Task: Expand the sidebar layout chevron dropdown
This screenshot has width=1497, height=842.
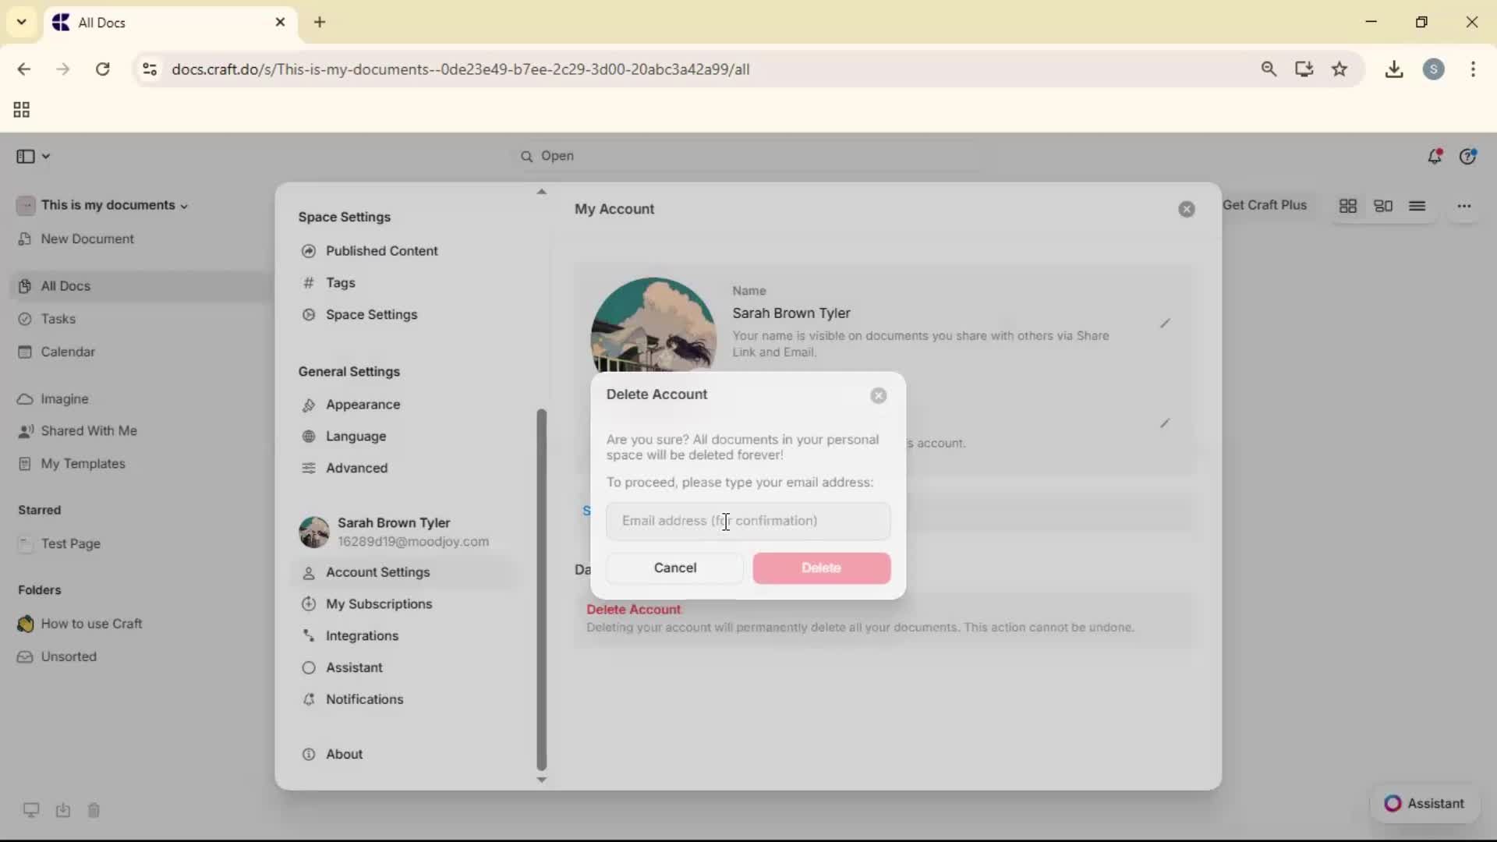Action: coord(46,157)
